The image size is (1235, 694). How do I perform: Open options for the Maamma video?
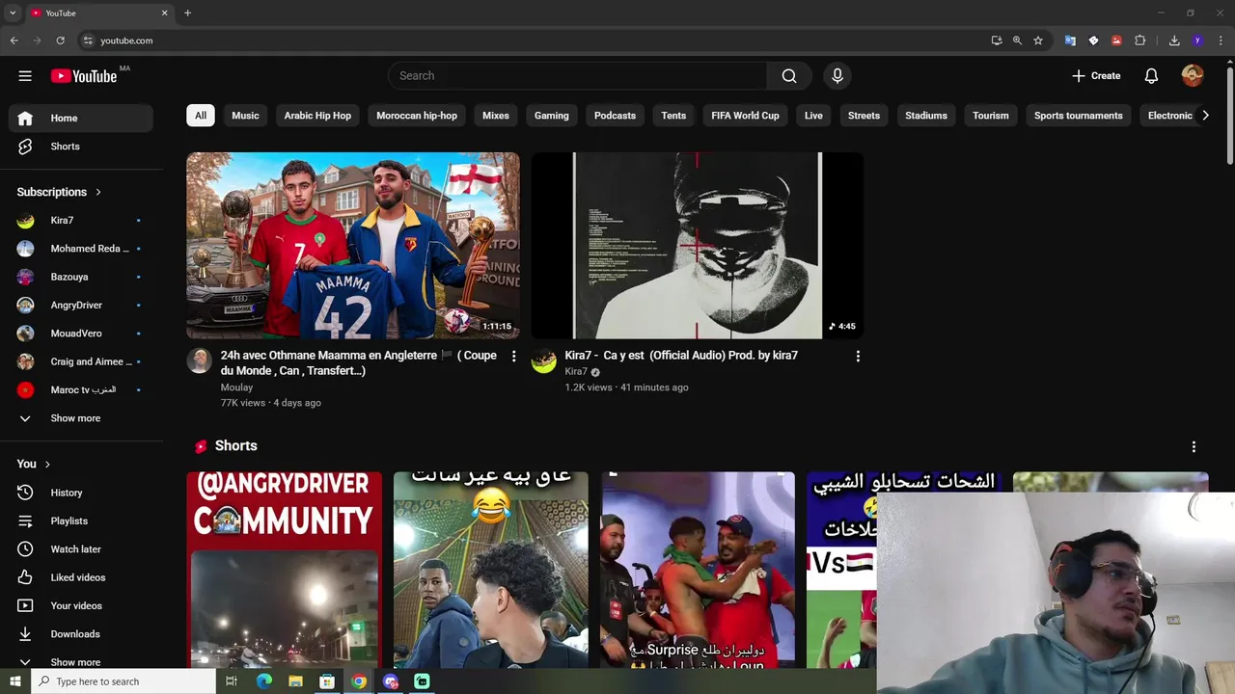(x=513, y=357)
